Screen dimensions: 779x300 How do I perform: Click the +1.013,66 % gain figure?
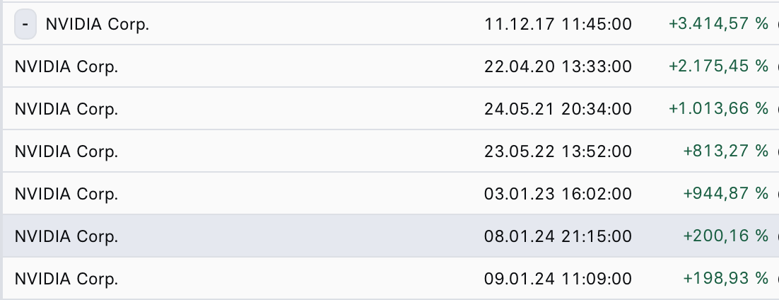[x=717, y=109]
